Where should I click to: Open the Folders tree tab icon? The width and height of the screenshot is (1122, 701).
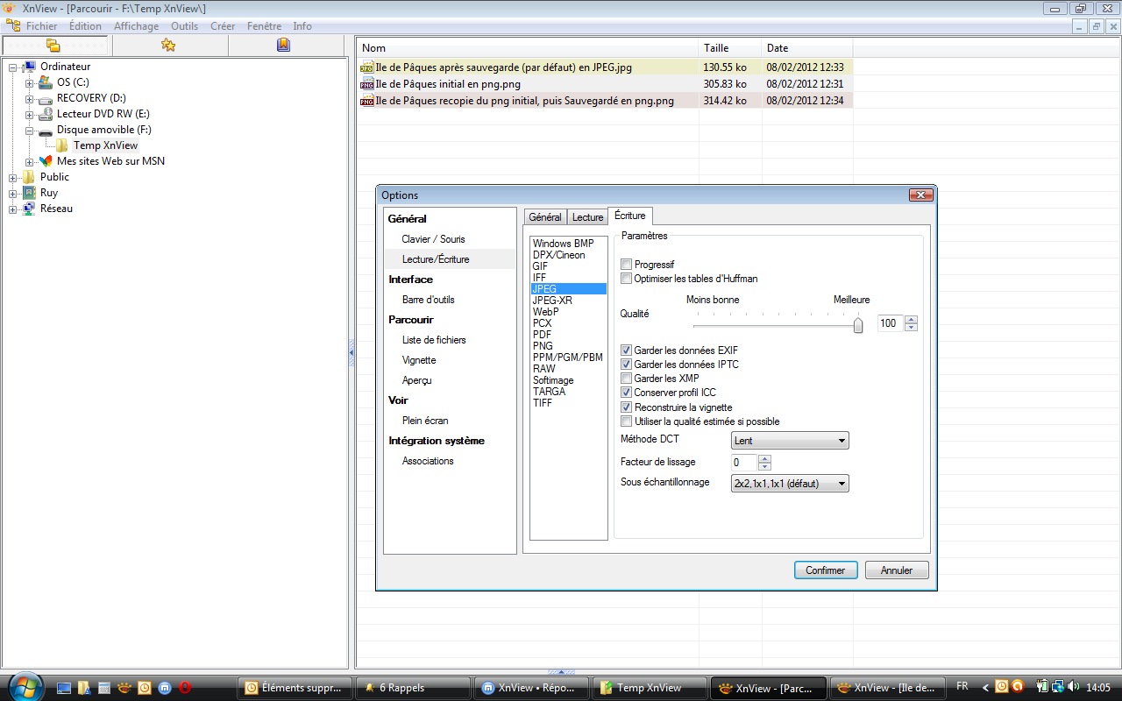[53, 46]
